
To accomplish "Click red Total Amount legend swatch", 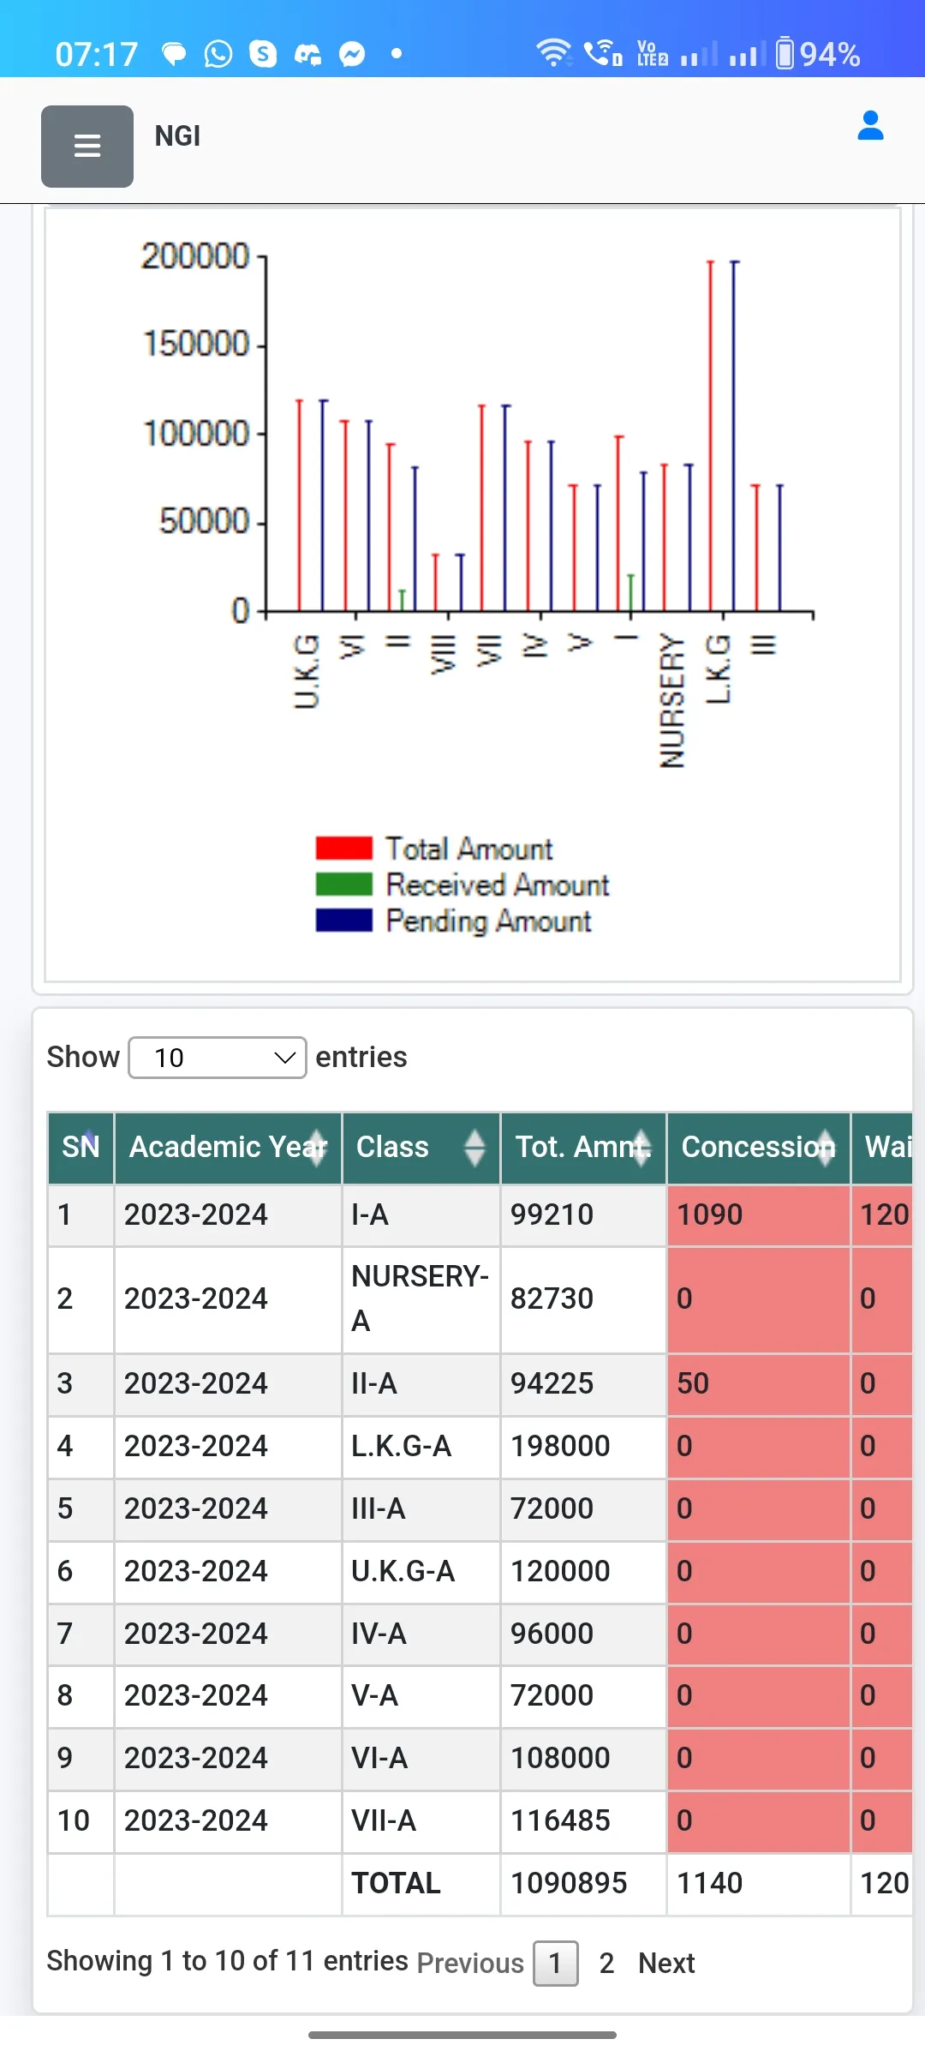I will [x=343, y=849].
